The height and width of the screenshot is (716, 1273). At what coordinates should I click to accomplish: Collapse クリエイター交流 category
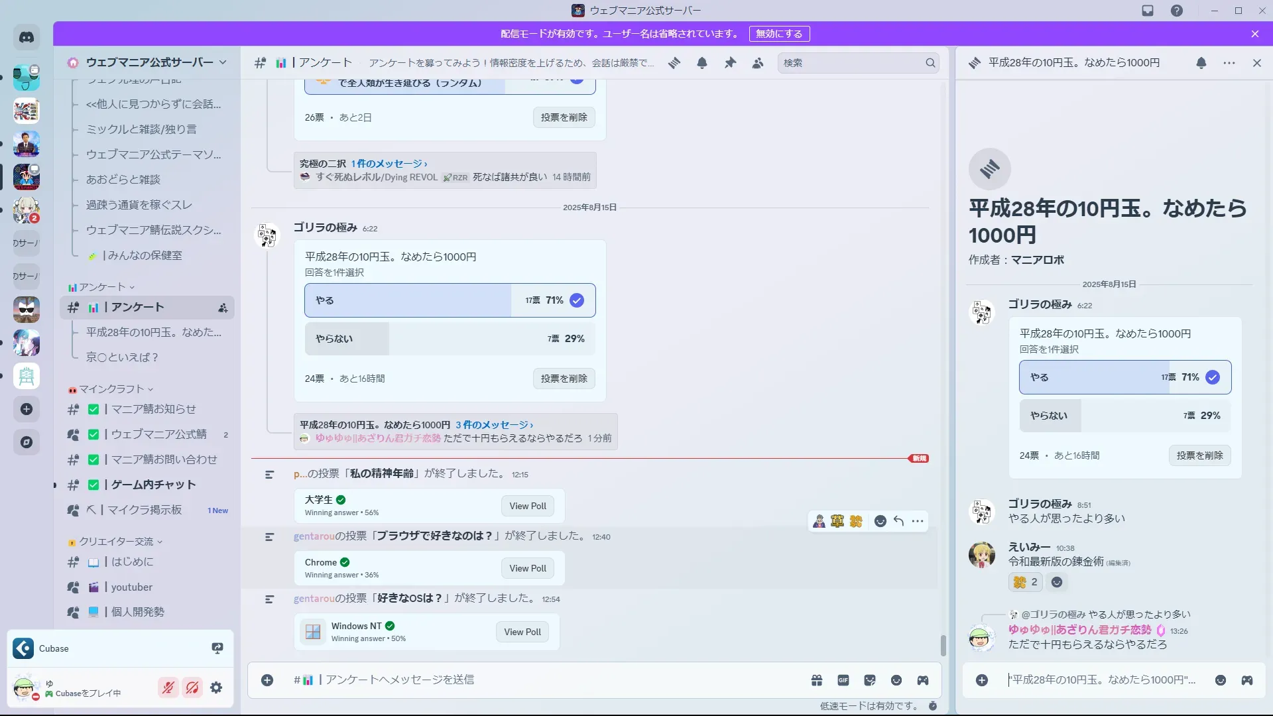coord(116,542)
